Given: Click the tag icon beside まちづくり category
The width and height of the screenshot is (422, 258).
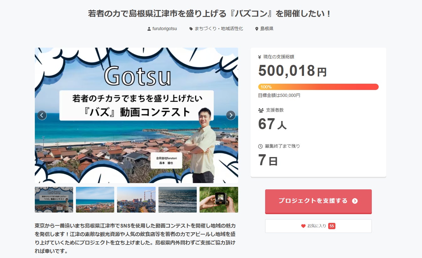Looking at the screenshot, I should [x=191, y=29].
